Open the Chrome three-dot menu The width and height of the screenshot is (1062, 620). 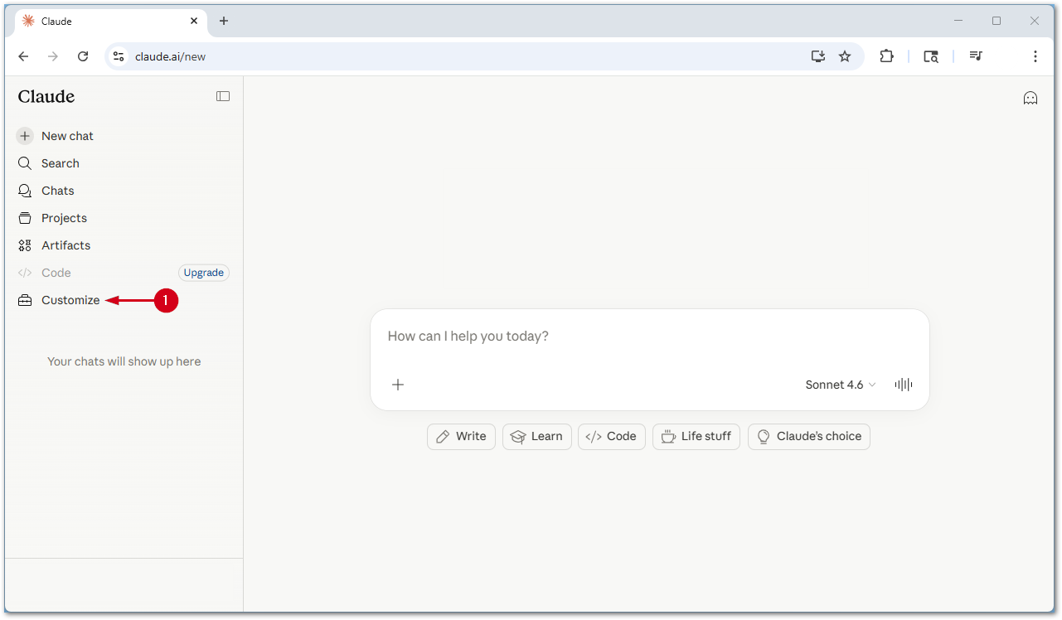(1035, 56)
